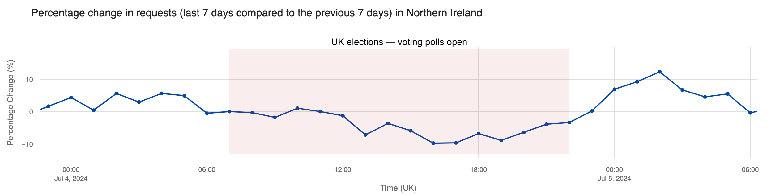Click the "10" y-axis tick label

[29, 80]
